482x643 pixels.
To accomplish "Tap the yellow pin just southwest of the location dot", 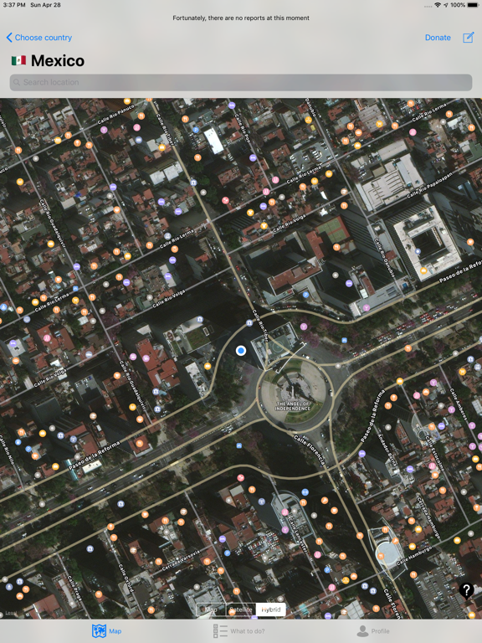I will tap(208, 366).
